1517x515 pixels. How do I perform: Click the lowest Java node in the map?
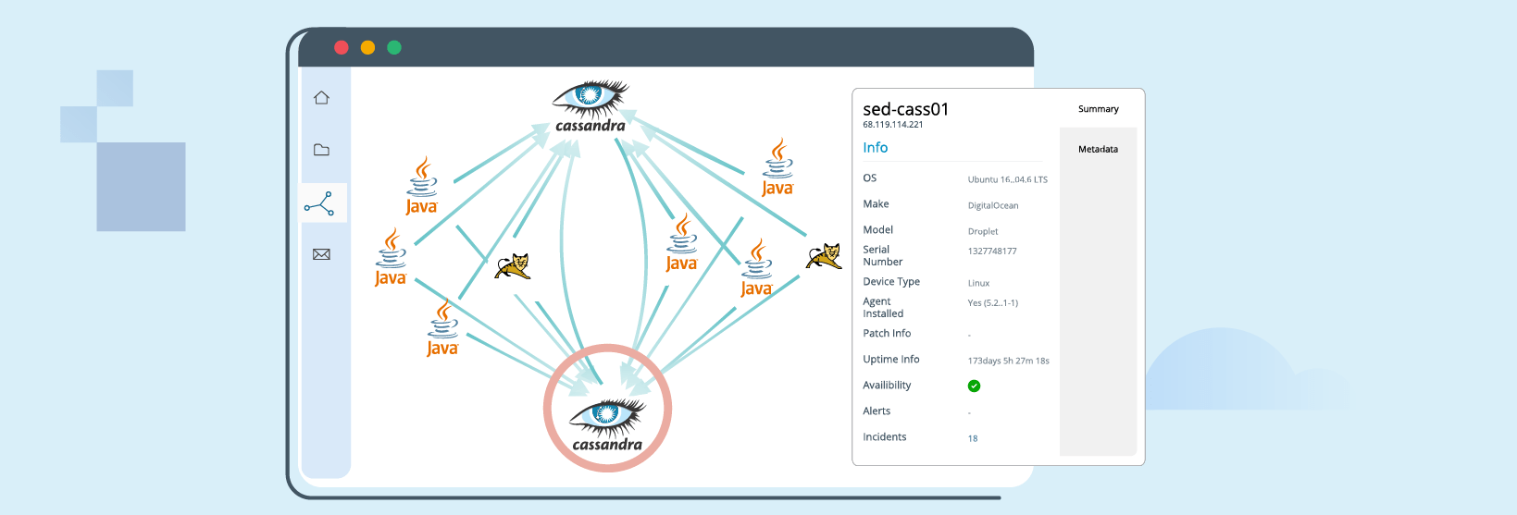442,329
